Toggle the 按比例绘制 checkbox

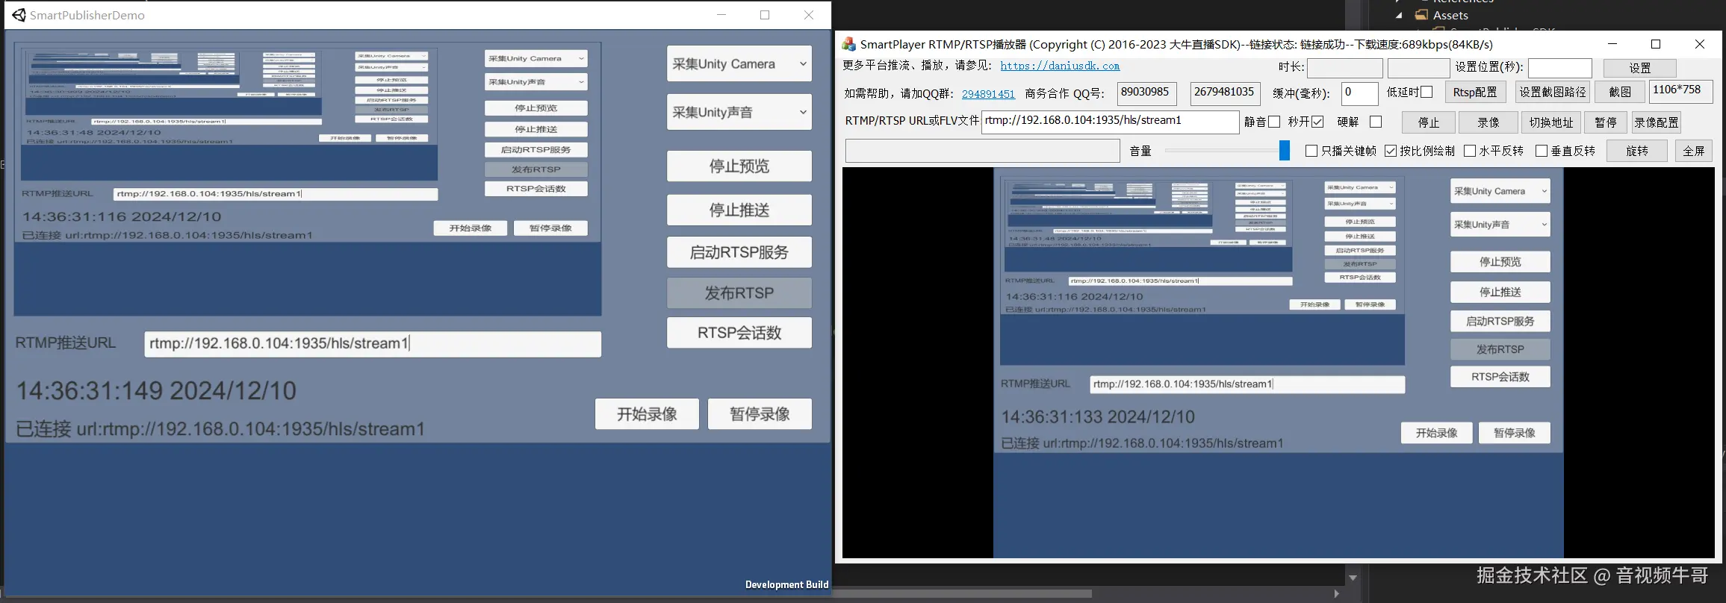coord(1390,151)
